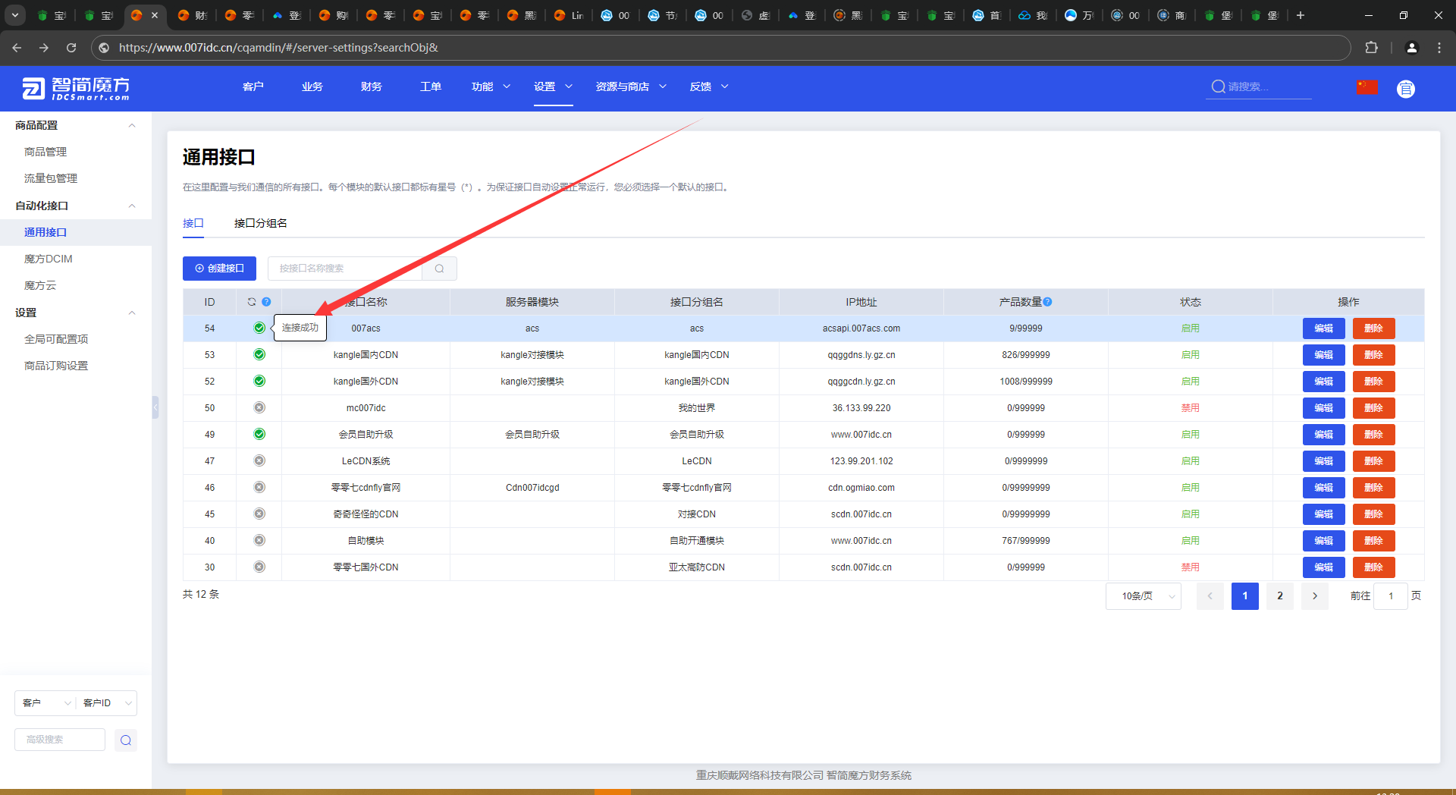Open a new browser tab with plus
The image size is (1456, 795).
pos(1301,15)
